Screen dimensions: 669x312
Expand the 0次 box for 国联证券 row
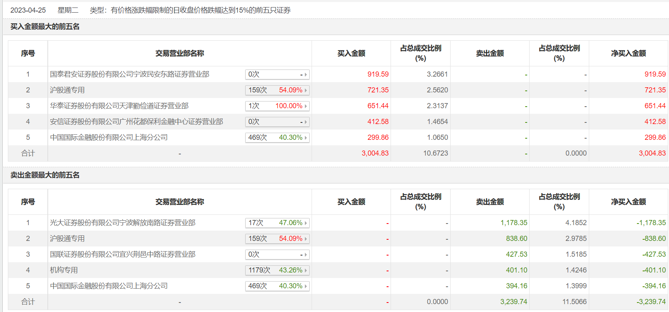[x=277, y=254]
